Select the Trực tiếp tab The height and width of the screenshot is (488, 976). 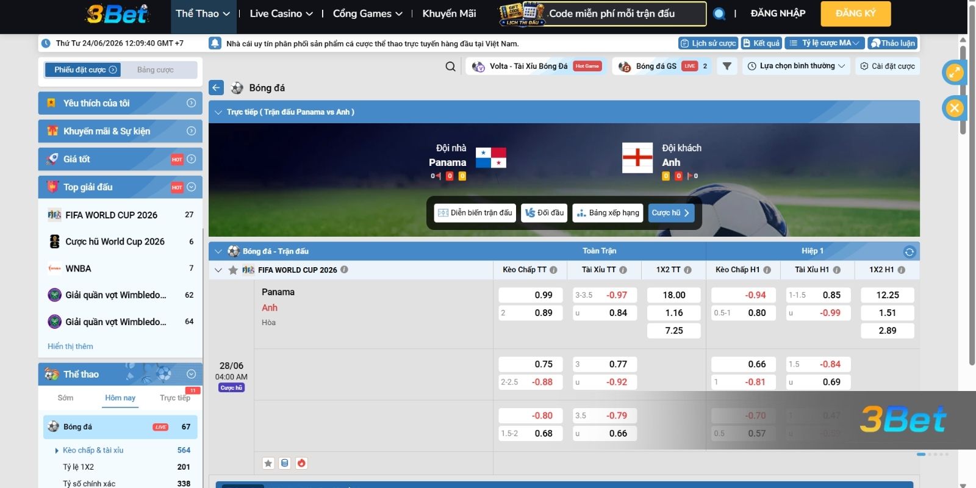pyautogui.click(x=175, y=398)
